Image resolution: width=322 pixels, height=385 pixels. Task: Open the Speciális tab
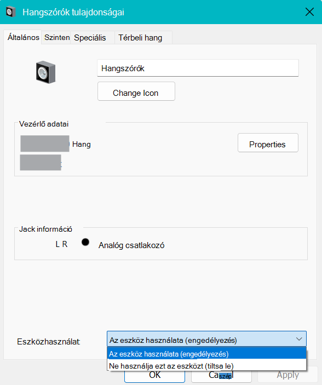click(x=90, y=38)
